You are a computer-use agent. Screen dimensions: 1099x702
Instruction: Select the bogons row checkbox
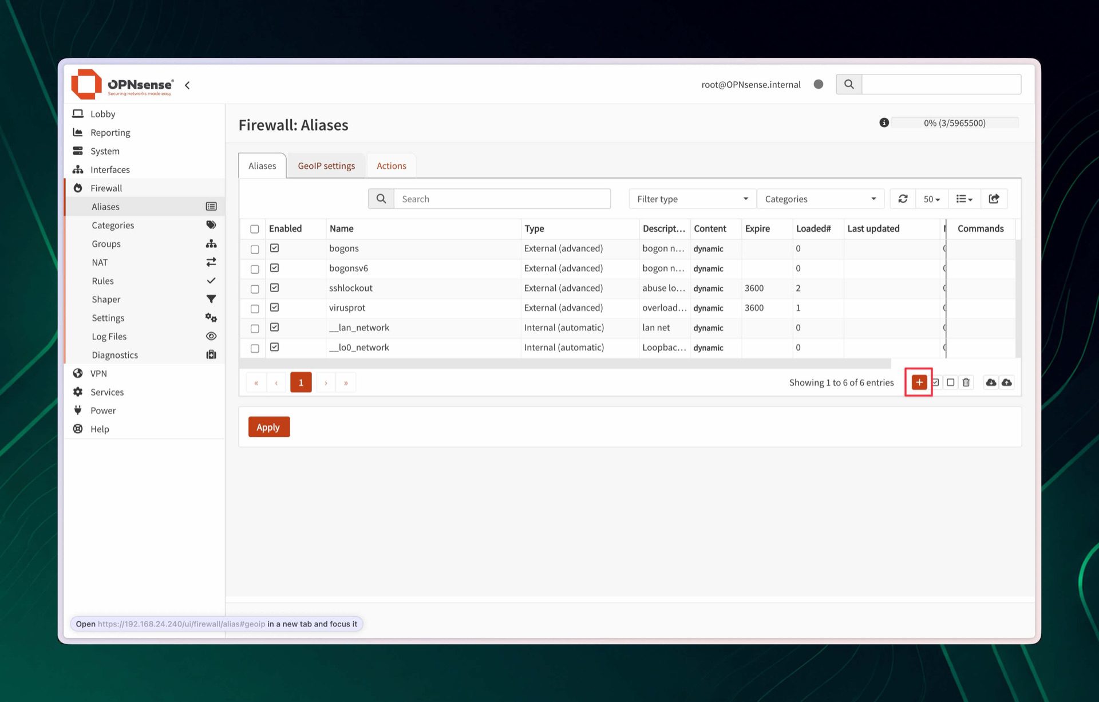pyautogui.click(x=255, y=249)
